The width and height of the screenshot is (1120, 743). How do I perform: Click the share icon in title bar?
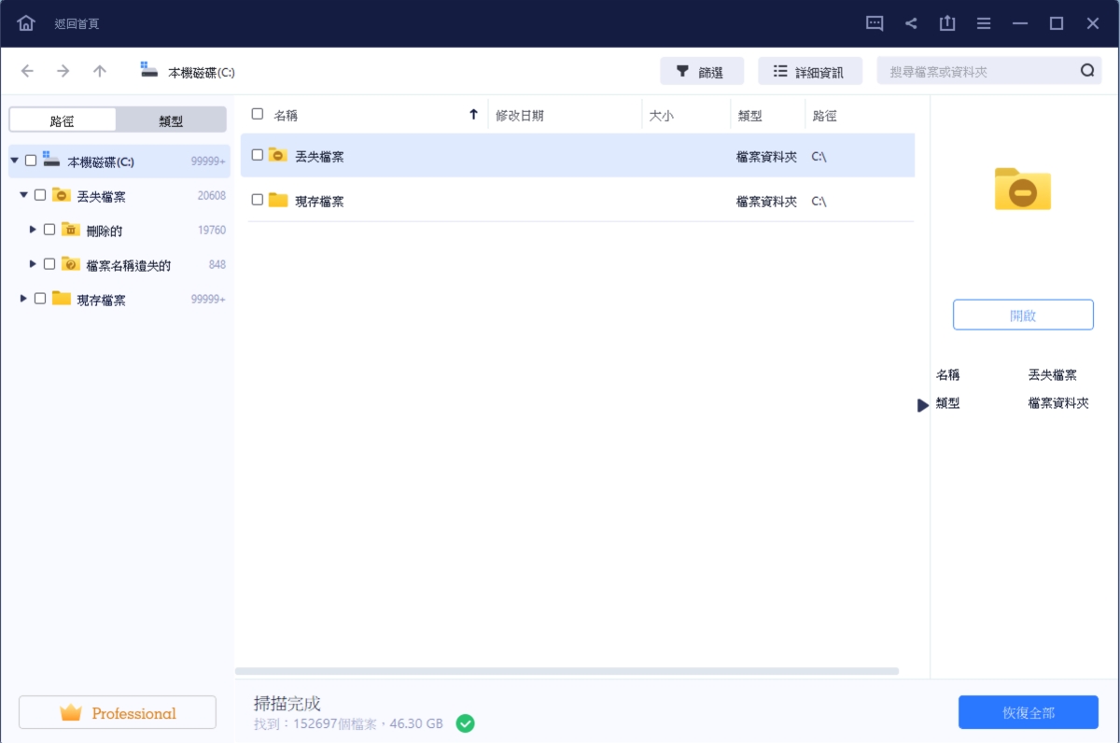911,23
